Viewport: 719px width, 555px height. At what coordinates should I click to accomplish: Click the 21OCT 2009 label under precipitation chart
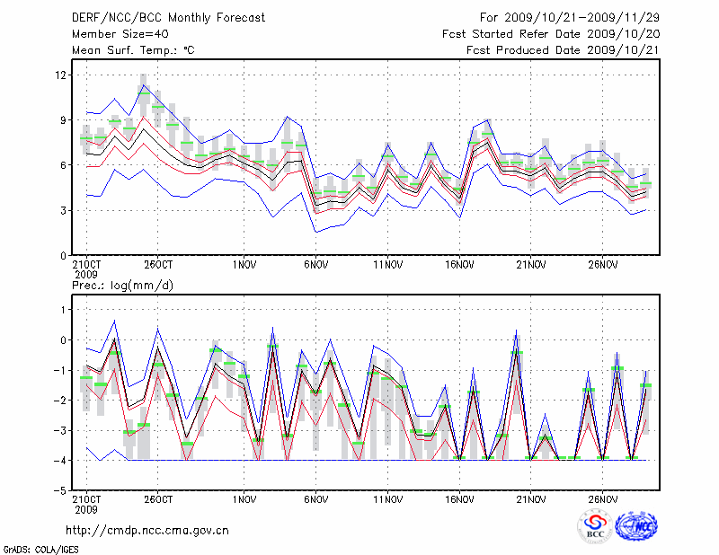[85, 504]
